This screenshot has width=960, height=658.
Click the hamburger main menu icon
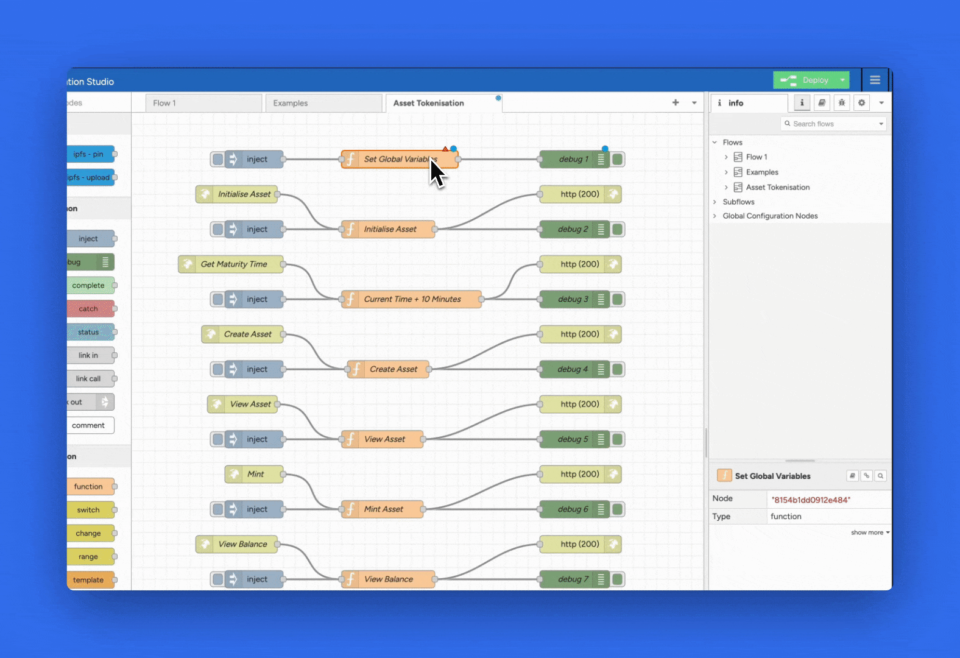click(x=875, y=80)
